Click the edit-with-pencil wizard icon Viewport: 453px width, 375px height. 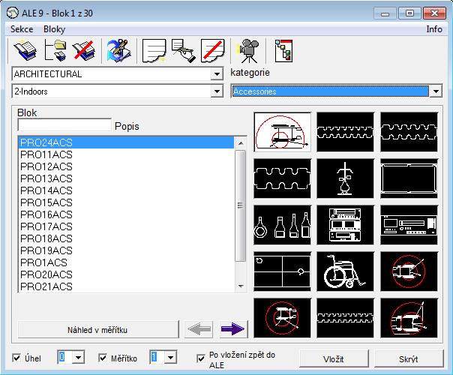click(118, 51)
